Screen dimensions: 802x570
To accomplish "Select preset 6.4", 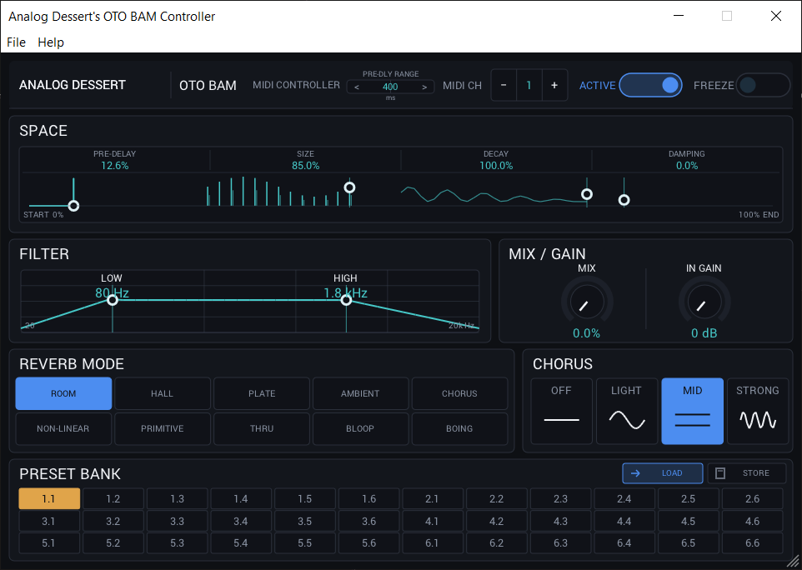I will click(624, 543).
